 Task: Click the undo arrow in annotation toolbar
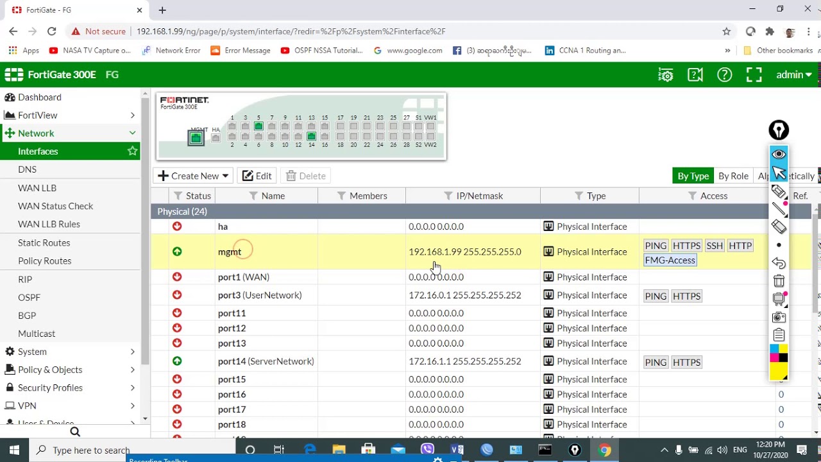(779, 263)
